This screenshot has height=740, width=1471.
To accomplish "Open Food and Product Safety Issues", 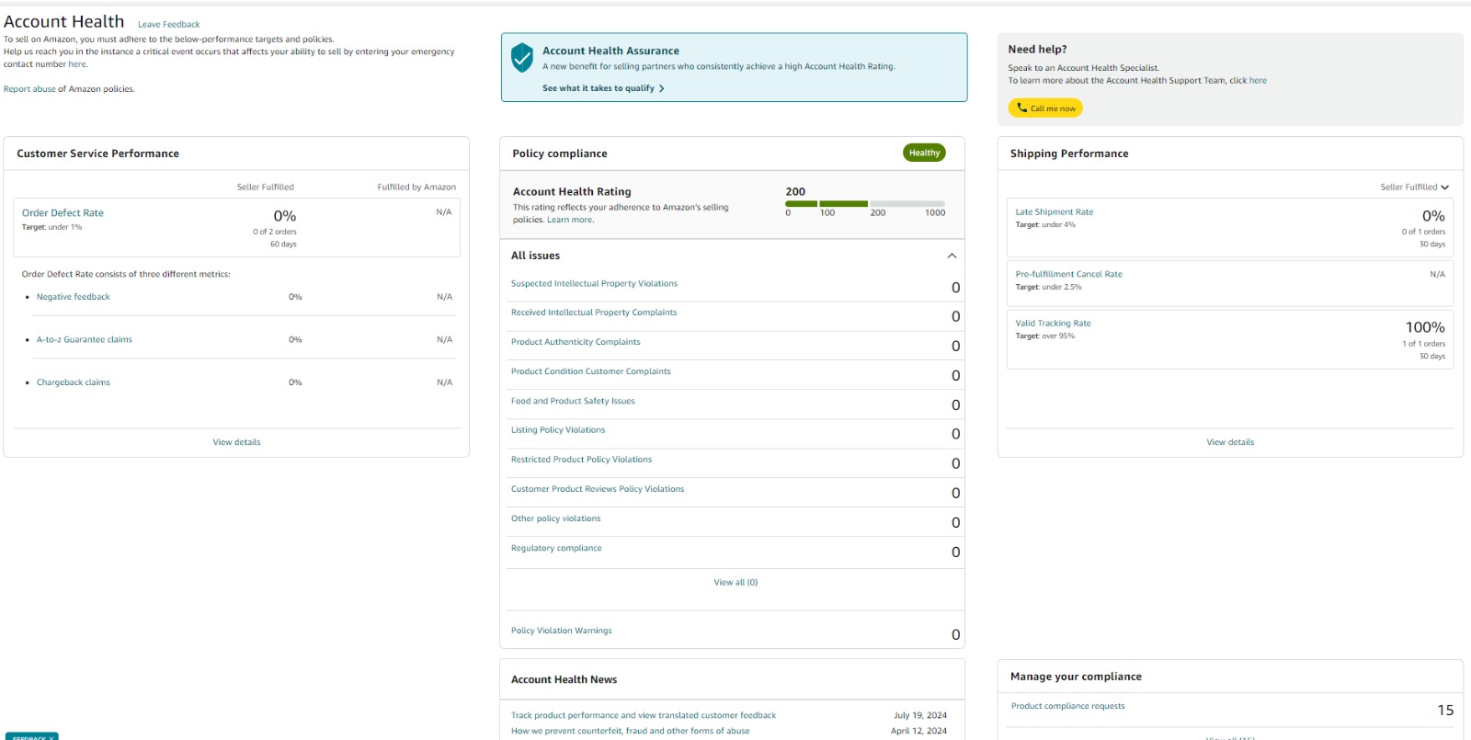I will (x=573, y=401).
